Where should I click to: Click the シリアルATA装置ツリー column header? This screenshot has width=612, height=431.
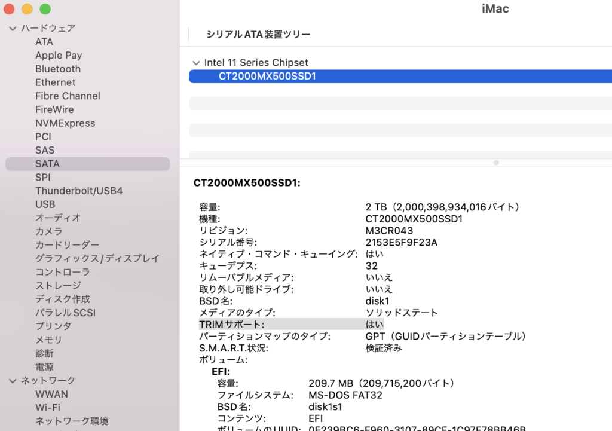coord(258,34)
